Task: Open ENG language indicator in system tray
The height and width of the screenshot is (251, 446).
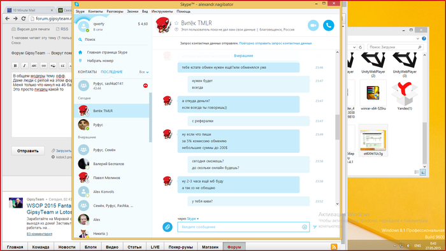Action: (417, 246)
